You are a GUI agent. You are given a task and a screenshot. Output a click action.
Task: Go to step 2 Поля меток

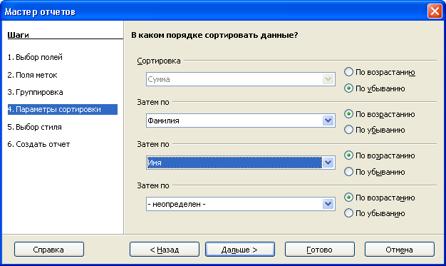point(32,75)
